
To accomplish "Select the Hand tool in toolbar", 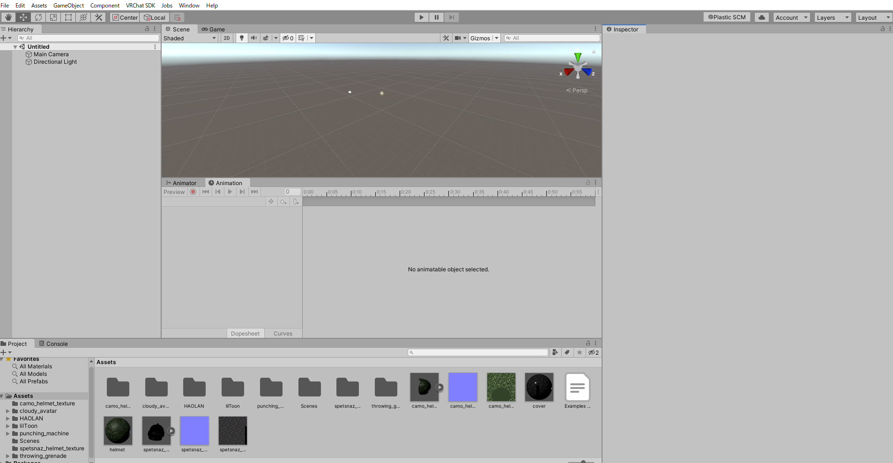I will click(x=8, y=17).
